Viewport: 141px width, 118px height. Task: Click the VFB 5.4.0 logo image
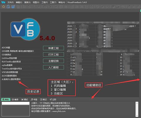pyautogui.click(x=33, y=30)
